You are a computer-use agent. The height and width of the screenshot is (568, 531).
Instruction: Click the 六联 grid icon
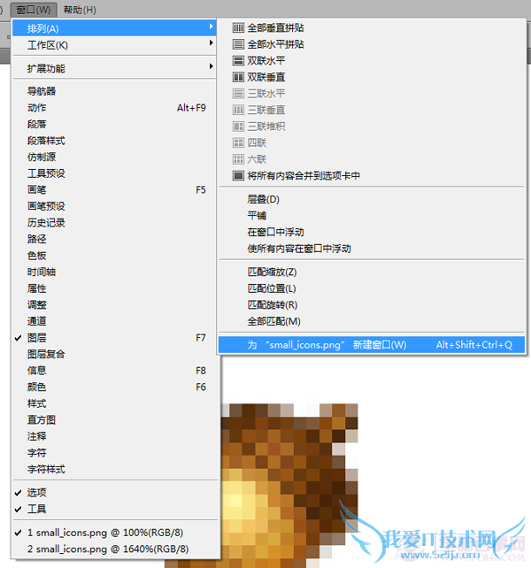(238, 159)
